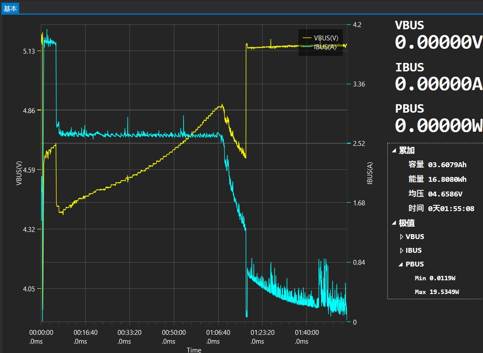Click the 4.86 voltage axis tick
This screenshot has height=353, width=483.
coord(29,110)
